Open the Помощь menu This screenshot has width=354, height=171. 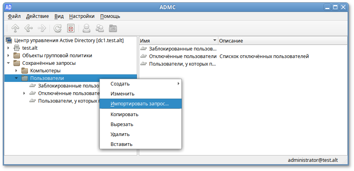point(110,16)
